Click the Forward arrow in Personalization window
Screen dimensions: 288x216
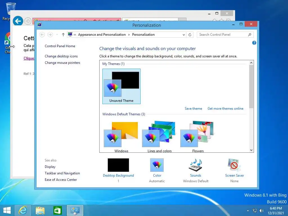(x=50, y=35)
